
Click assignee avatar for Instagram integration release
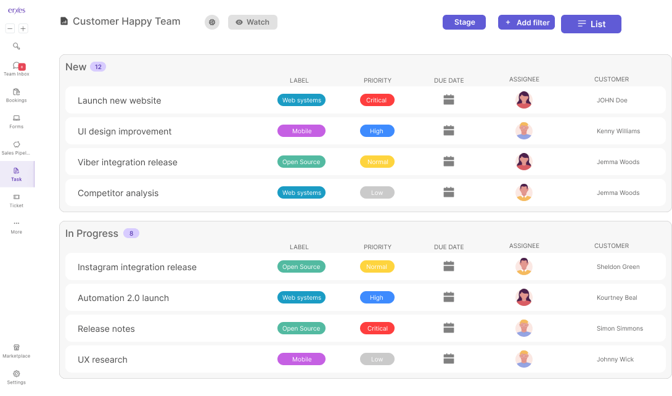[523, 266]
